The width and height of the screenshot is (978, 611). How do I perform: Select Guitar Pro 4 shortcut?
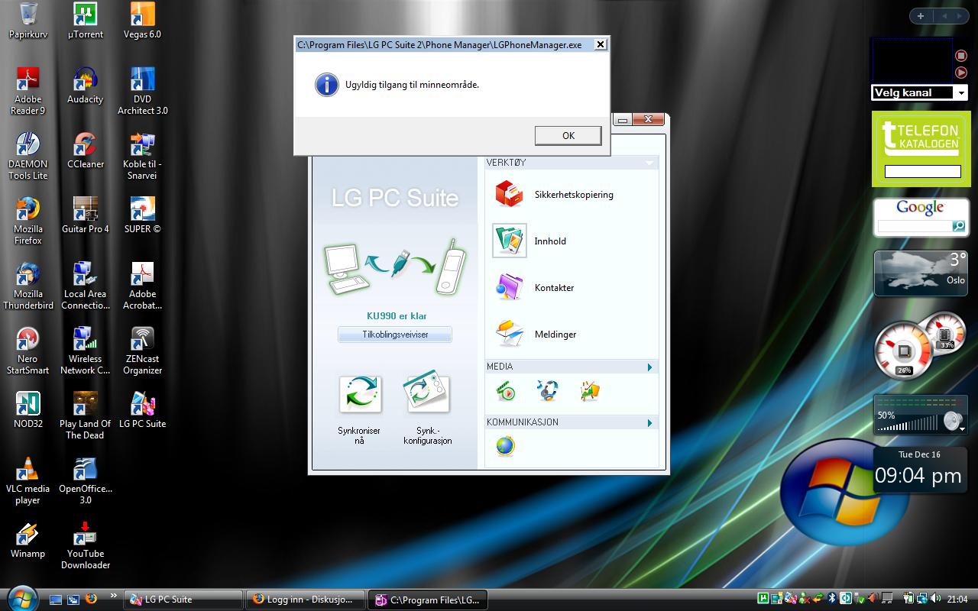pos(86,215)
